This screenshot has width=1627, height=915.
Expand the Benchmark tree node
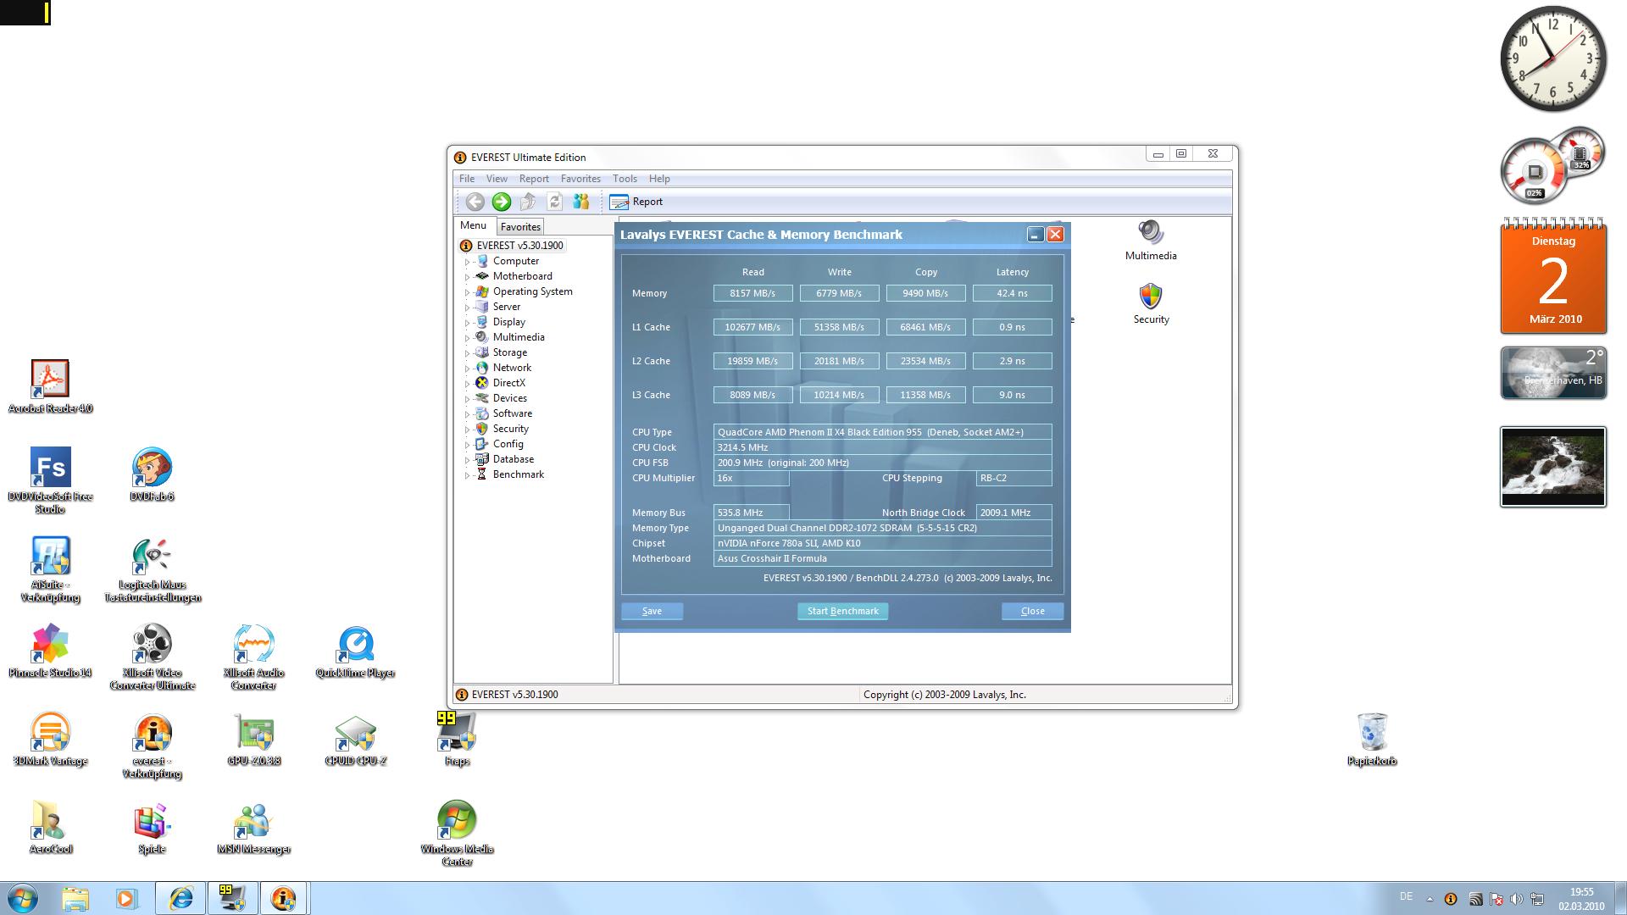click(x=467, y=475)
